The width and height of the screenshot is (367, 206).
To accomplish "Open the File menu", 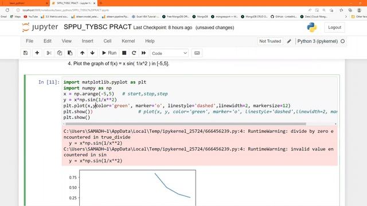I will (x=29, y=41).
